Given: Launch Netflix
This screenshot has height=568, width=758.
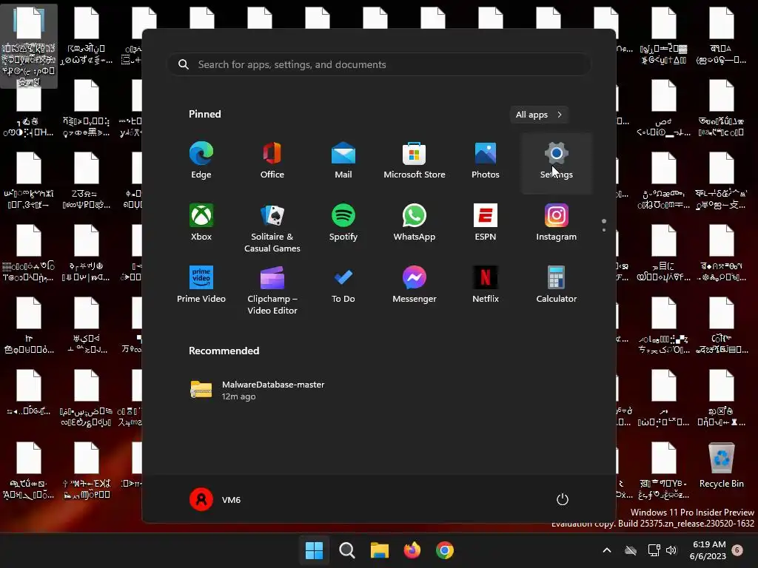Looking at the screenshot, I should tap(486, 285).
